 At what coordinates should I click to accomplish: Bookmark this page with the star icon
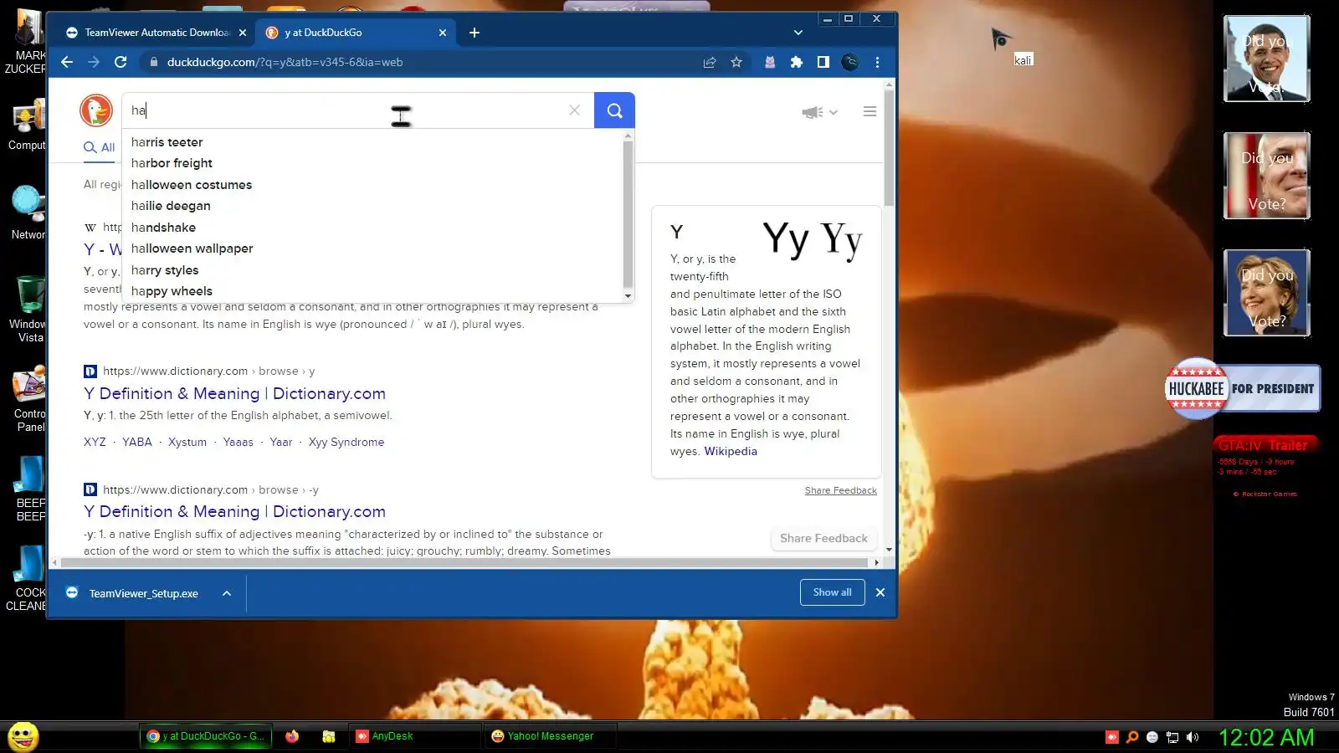[x=736, y=62]
